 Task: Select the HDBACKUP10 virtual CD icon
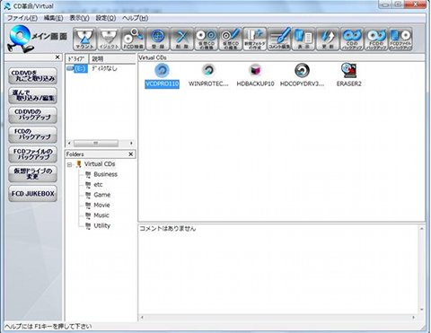click(255, 75)
